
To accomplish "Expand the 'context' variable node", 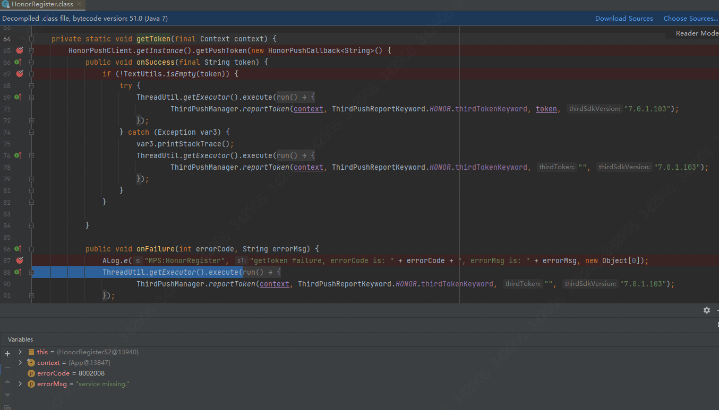I will 20,362.
